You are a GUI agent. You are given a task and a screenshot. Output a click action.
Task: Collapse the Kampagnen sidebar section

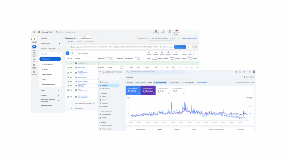(59, 54)
